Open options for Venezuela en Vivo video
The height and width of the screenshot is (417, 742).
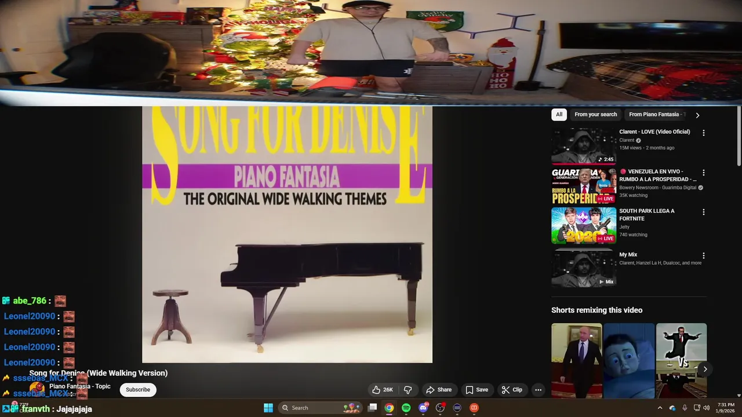[x=704, y=173]
